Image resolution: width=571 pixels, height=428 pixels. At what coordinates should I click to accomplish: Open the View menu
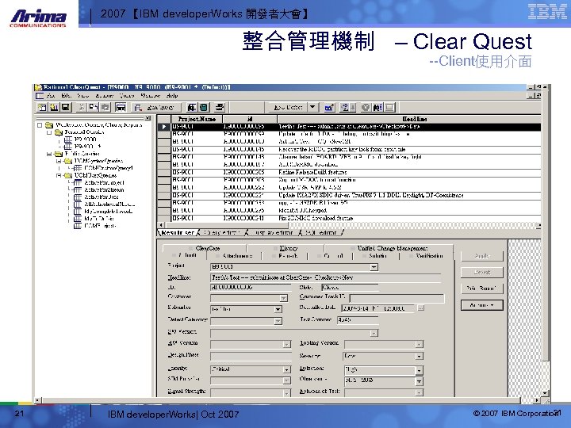[83, 96]
